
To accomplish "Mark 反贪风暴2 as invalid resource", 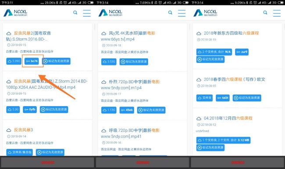I will (56, 61).
